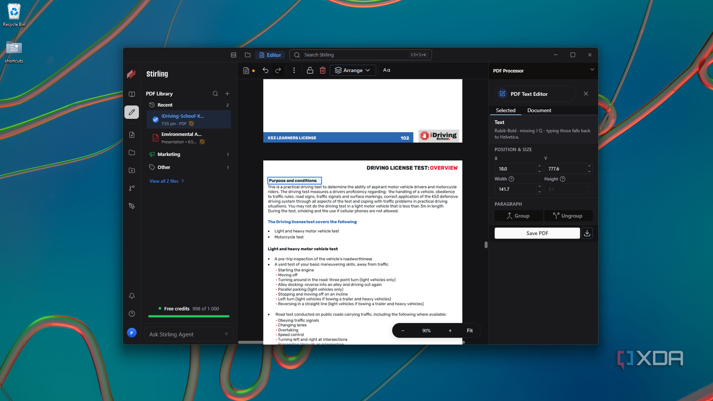Open the Editor view tab at top
Screen dimensions: 713x401
coord(270,55)
